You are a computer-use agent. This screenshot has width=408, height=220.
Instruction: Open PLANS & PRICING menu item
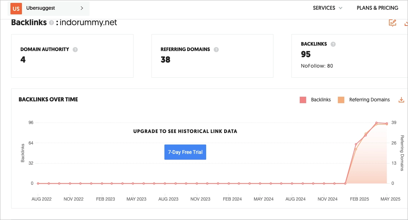[x=378, y=8]
